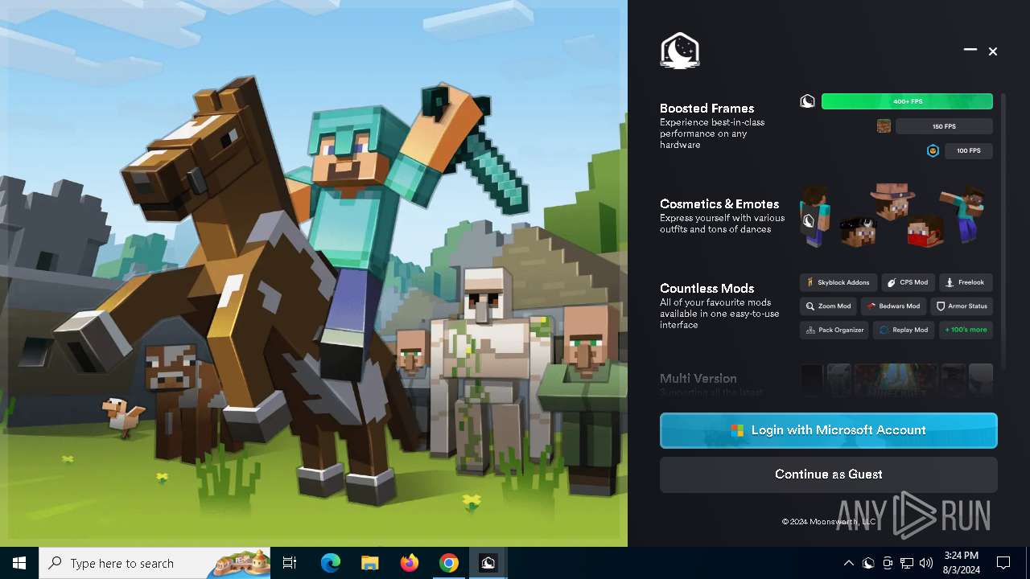Screen dimensions: 1030x579
Task: Open the Windows Start menu
Action: pos(19,563)
